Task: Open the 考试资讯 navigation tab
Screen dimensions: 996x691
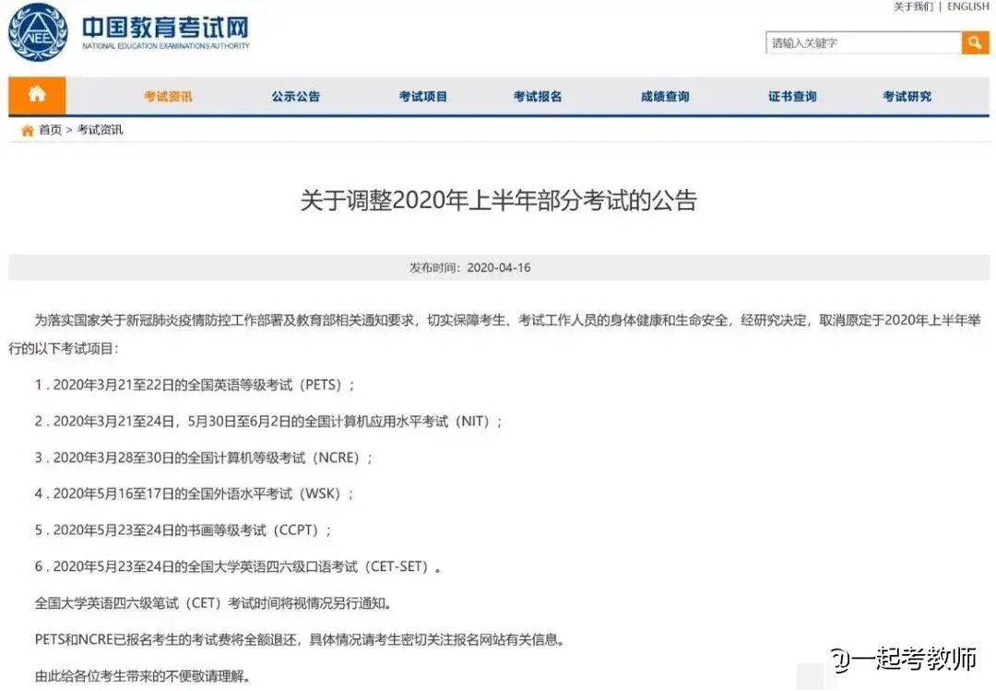Action: click(x=169, y=97)
